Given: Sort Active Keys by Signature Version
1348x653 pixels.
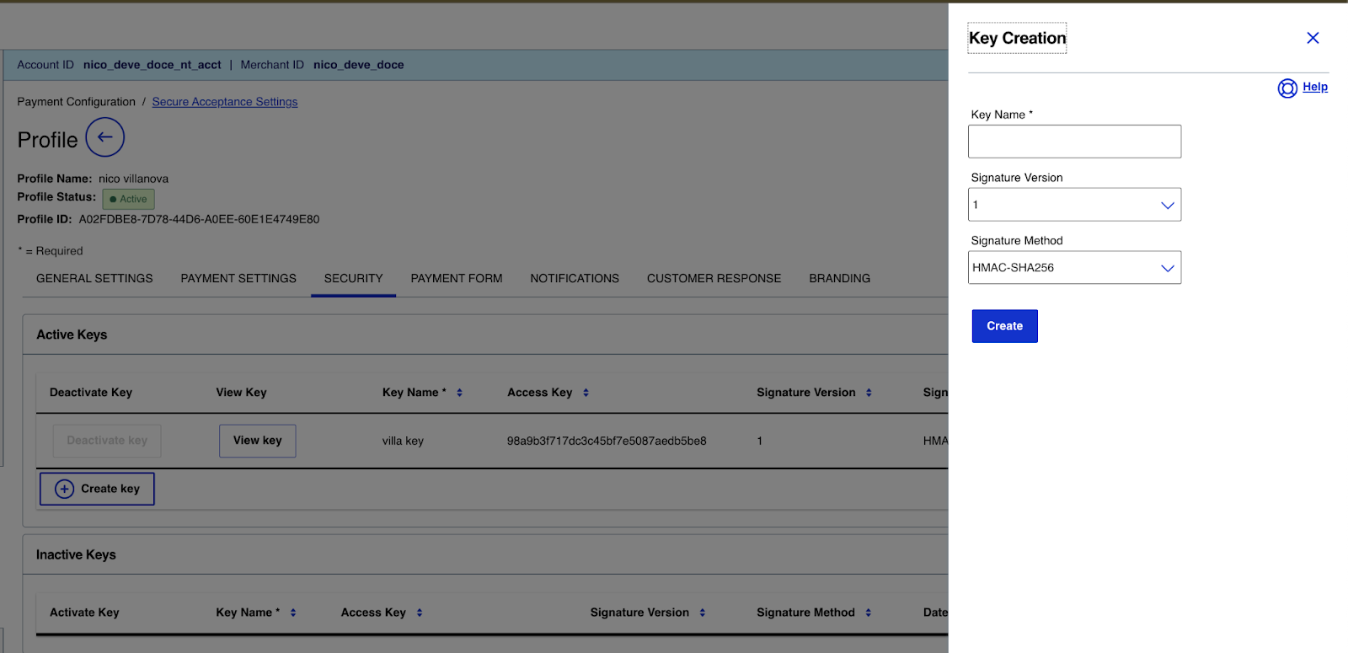Looking at the screenshot, I should tap(869, 393).
